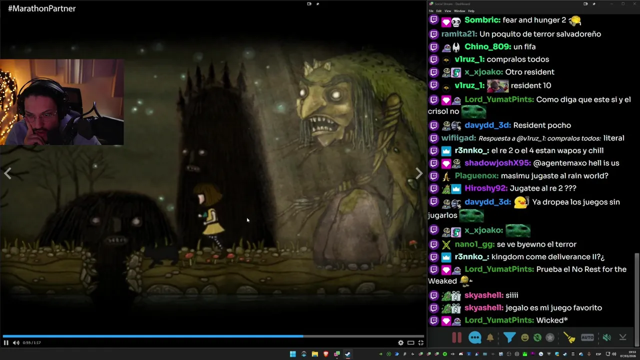Enter fullscreen on the video player

(420, 342)
